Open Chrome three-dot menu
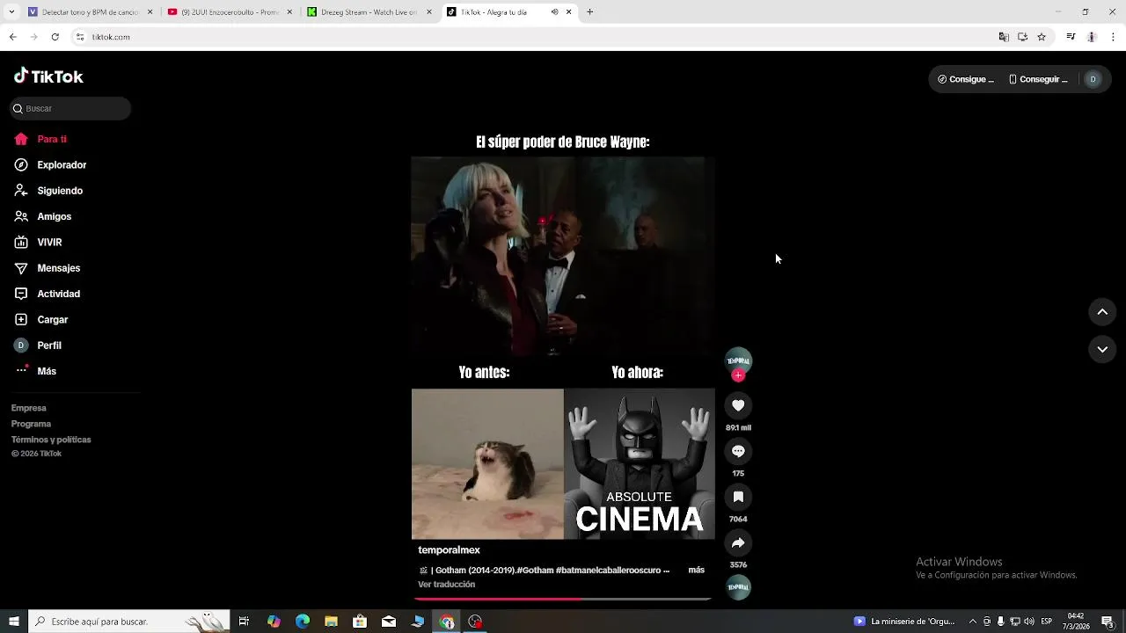The image size is (1126, 633). [1113, 37]
